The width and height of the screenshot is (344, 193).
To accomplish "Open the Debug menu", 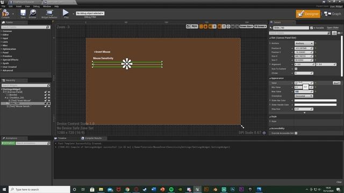I will 37,6.
